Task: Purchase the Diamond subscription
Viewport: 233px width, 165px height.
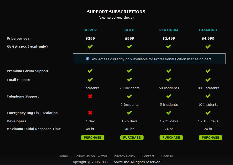Action: (x=211, y=138)
